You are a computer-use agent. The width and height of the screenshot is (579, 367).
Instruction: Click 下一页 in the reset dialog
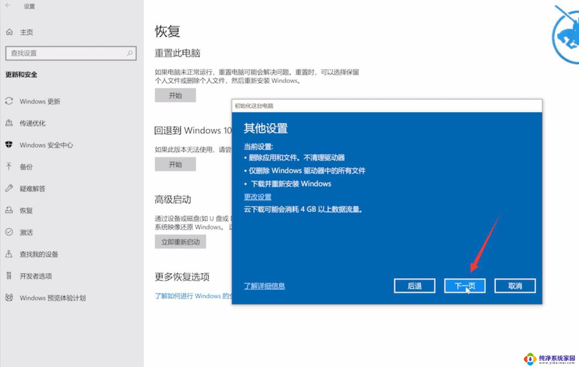(x=465, y=286)
